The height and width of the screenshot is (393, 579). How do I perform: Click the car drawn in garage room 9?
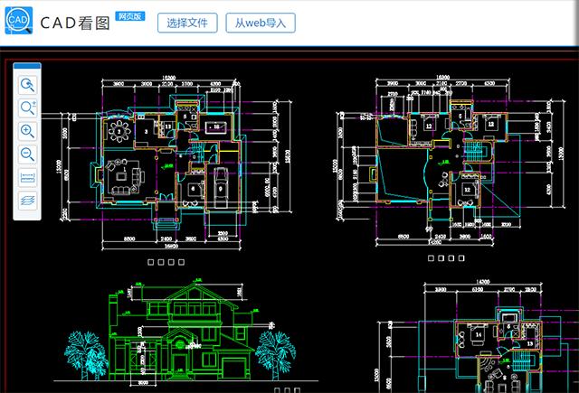[221, 187]
